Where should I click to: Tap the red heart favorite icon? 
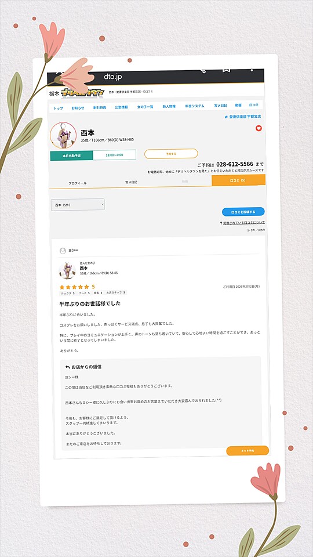[259, 128]
